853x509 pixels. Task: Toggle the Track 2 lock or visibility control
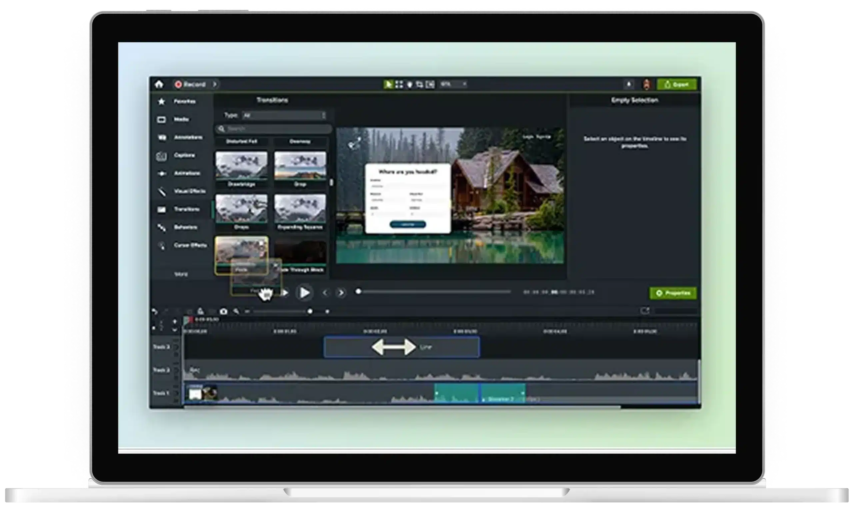click(x=177, y=370)
